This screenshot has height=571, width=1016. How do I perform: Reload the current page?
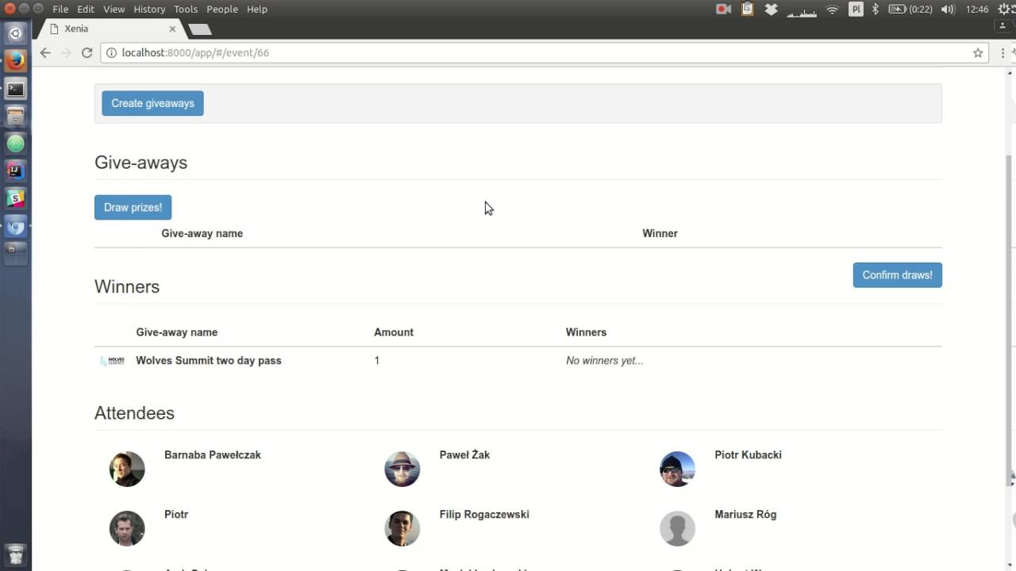point(87,53)
